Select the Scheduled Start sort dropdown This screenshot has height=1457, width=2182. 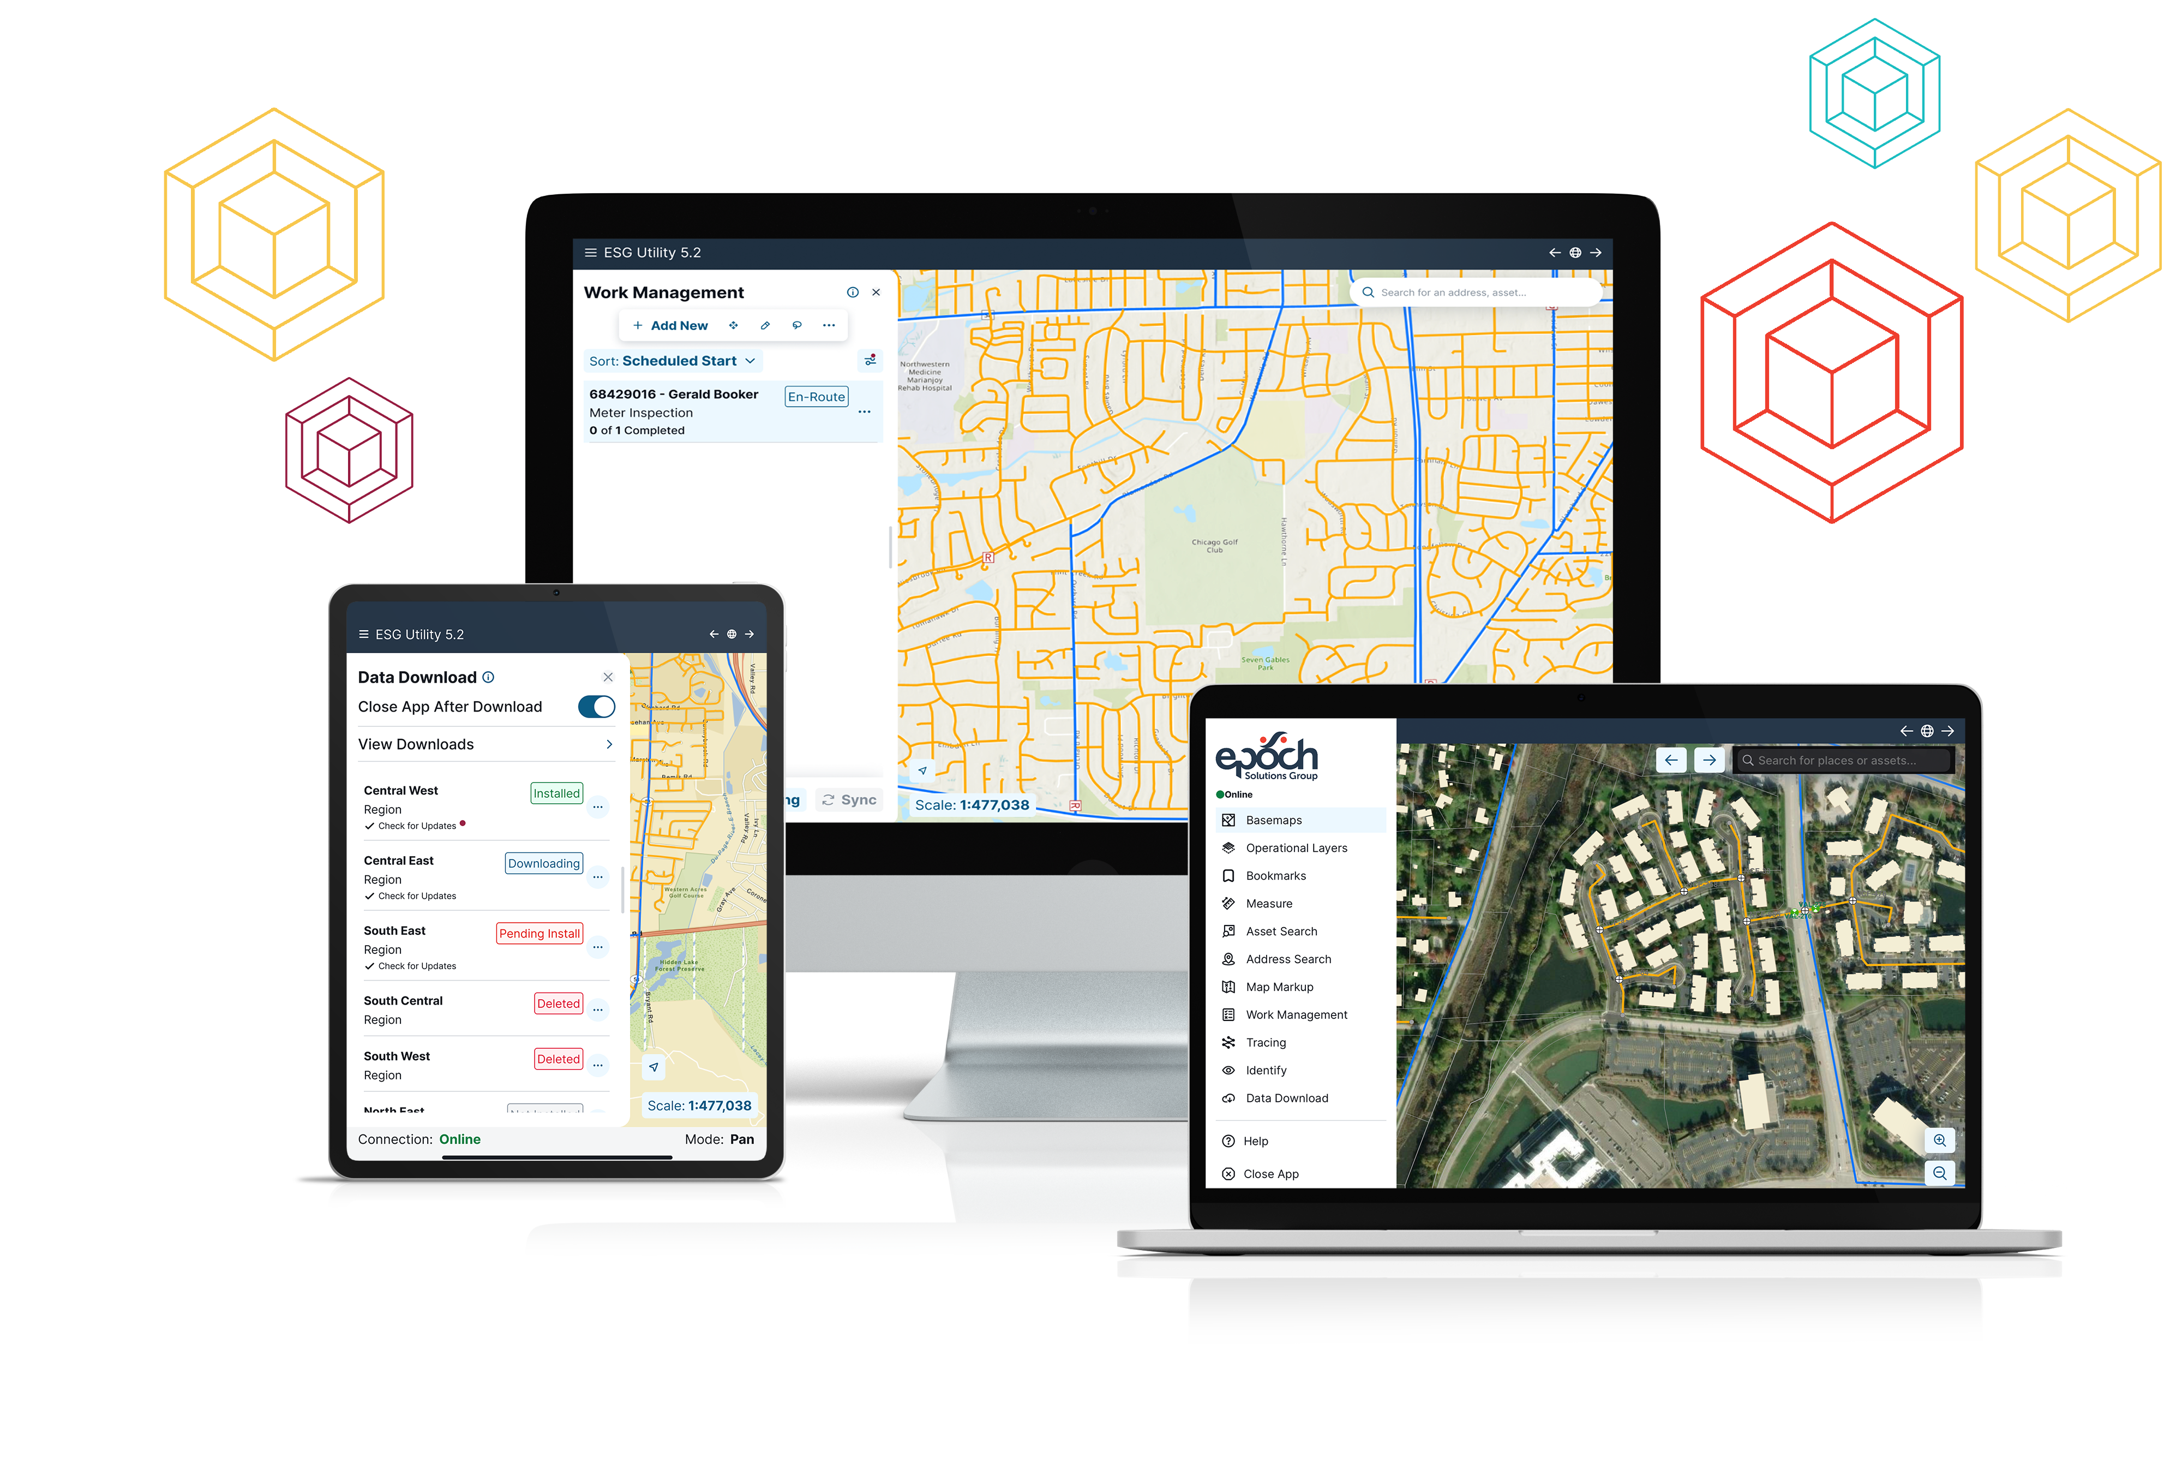pos(671,360)
